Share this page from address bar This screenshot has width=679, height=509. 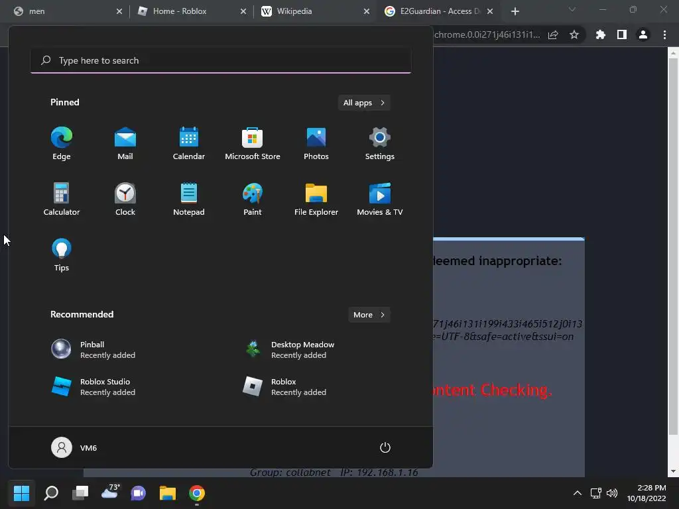tap(553, 34)
